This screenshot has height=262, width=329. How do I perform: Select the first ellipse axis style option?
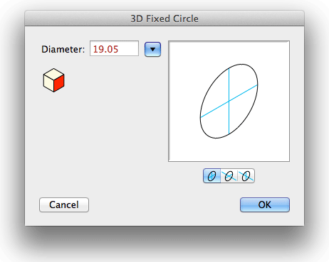(211, 176)
